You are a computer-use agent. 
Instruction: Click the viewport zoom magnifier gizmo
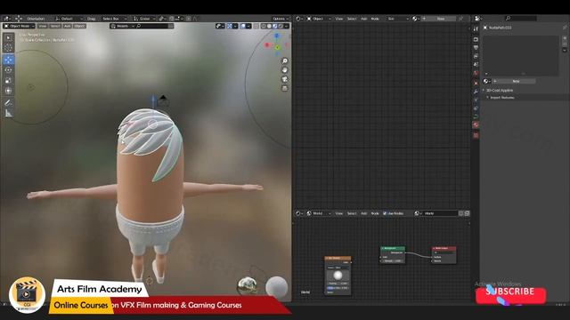pyautogui.click(x=285, y=61)
